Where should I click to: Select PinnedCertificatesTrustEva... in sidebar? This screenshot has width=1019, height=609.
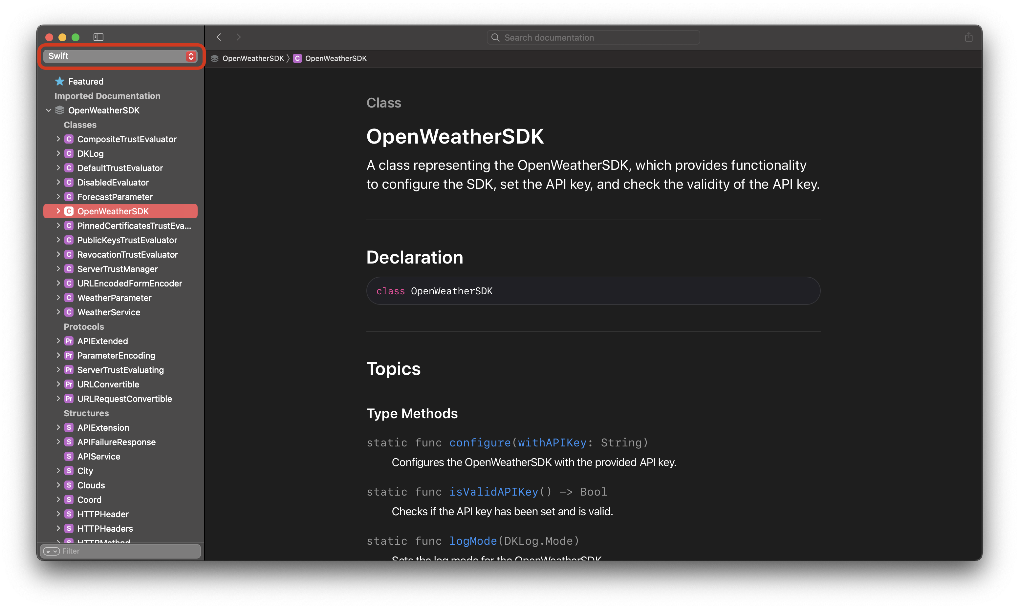coord(134,226)
